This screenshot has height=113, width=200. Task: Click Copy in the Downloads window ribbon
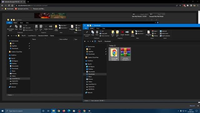[92, 33]
